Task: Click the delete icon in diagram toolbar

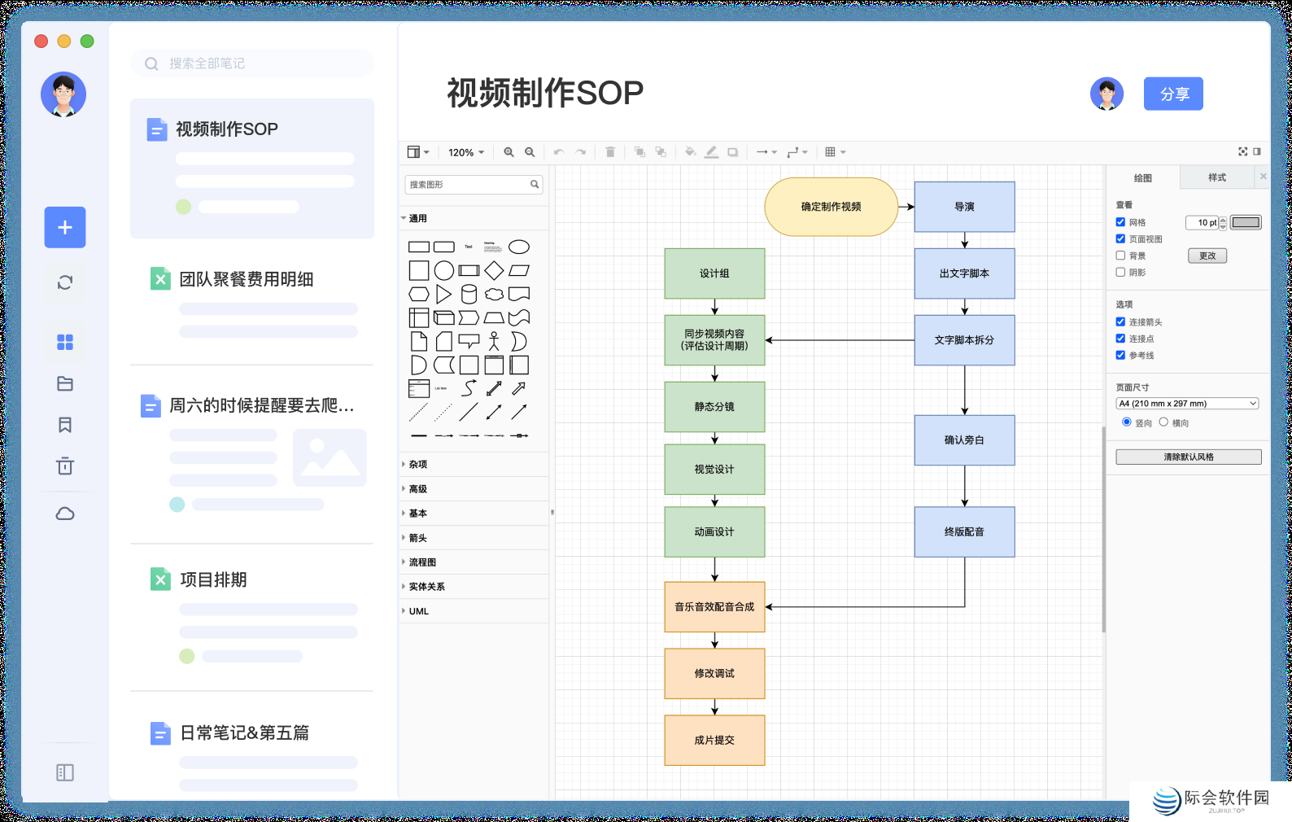Action: coord(610,152)
